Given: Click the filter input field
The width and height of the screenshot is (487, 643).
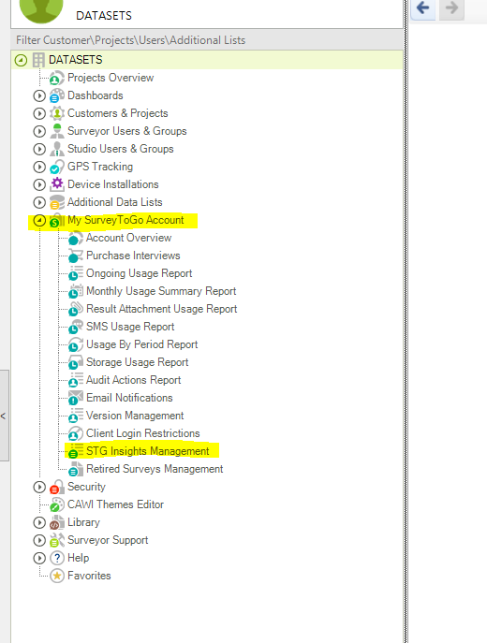Looking at the screenshot, I should [x=207, y=40].
